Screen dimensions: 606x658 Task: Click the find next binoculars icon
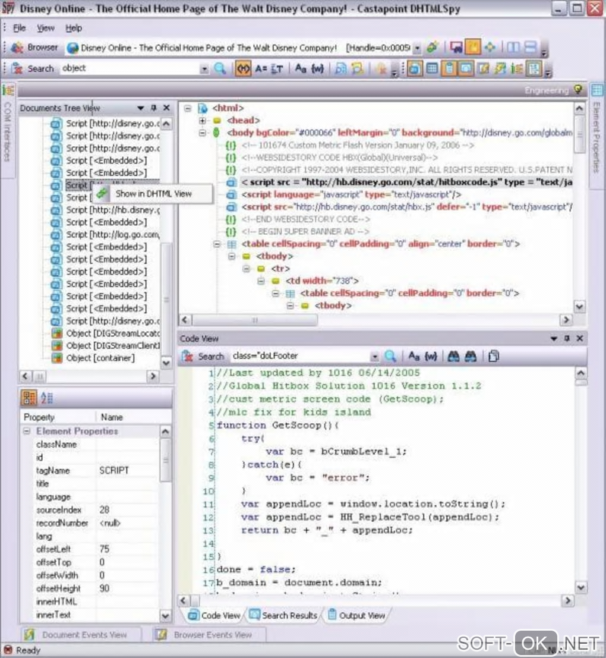(x=470, y=356)
